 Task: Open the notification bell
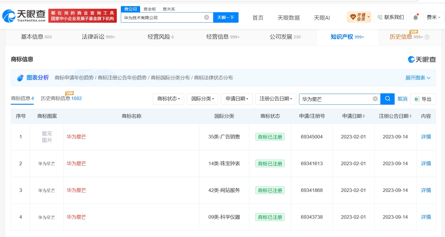416,17
